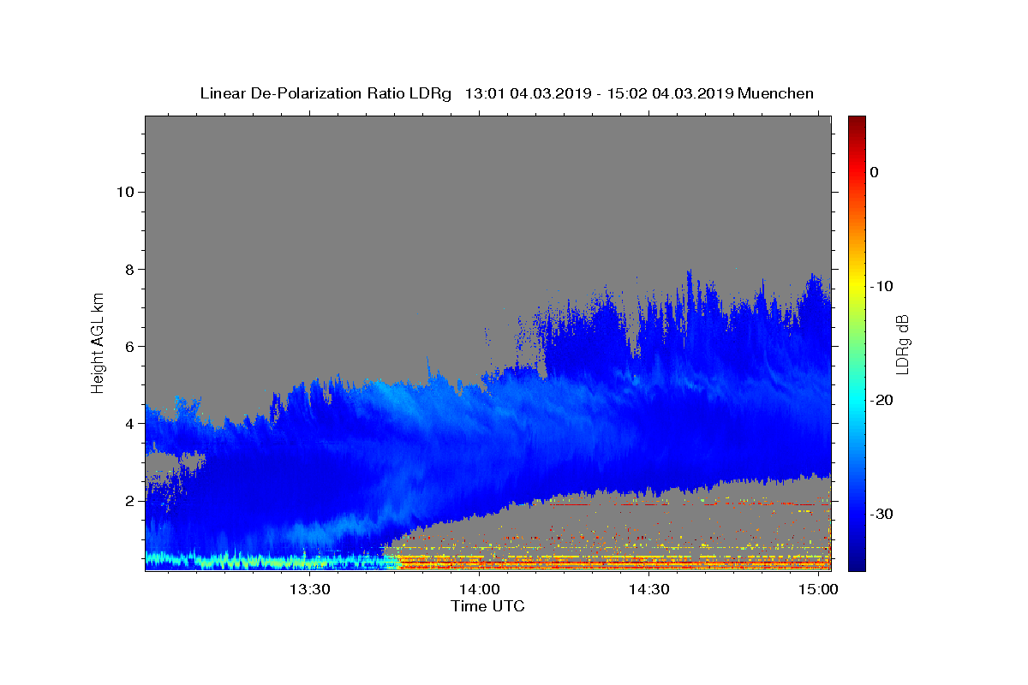Click the colorbar value label -10
1028x685 pixels.
(x=882, y=286)
